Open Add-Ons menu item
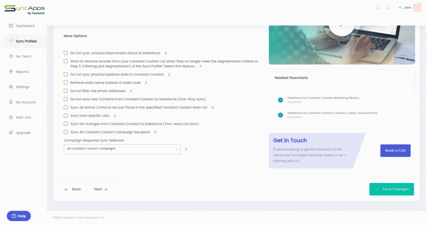 [23, 117]
